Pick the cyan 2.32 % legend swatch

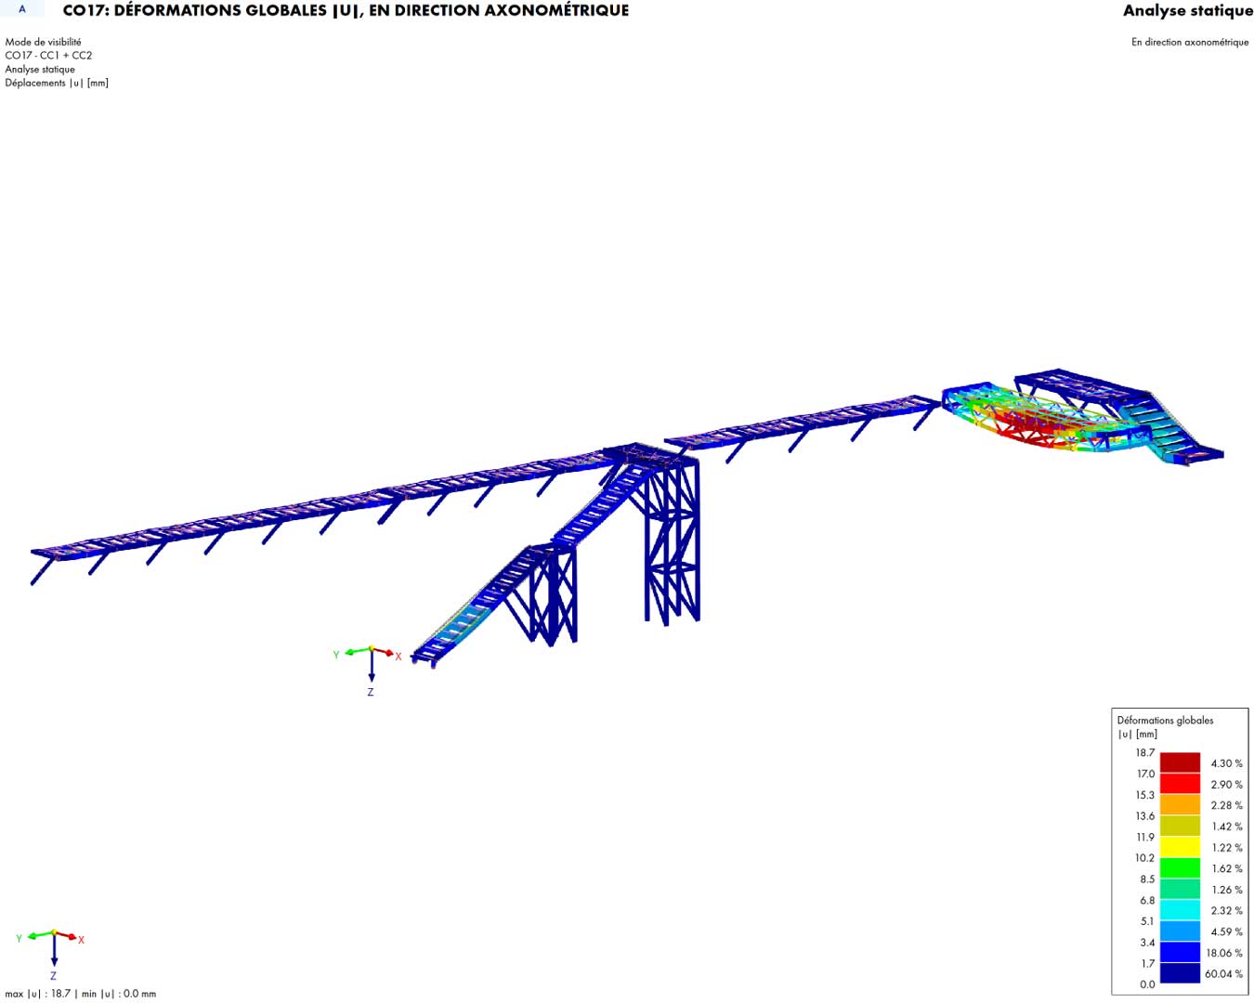[1180, 910]
